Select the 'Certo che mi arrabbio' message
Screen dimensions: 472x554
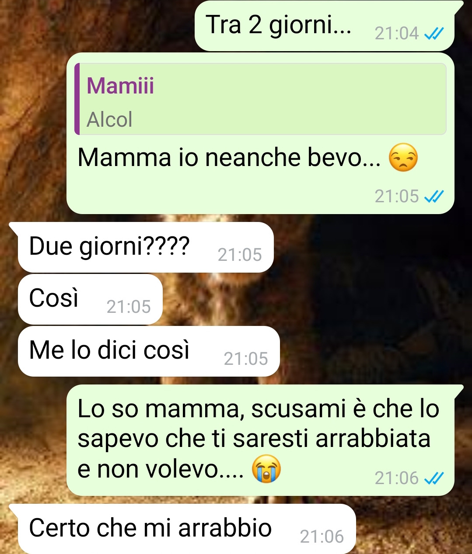[187, 529]
